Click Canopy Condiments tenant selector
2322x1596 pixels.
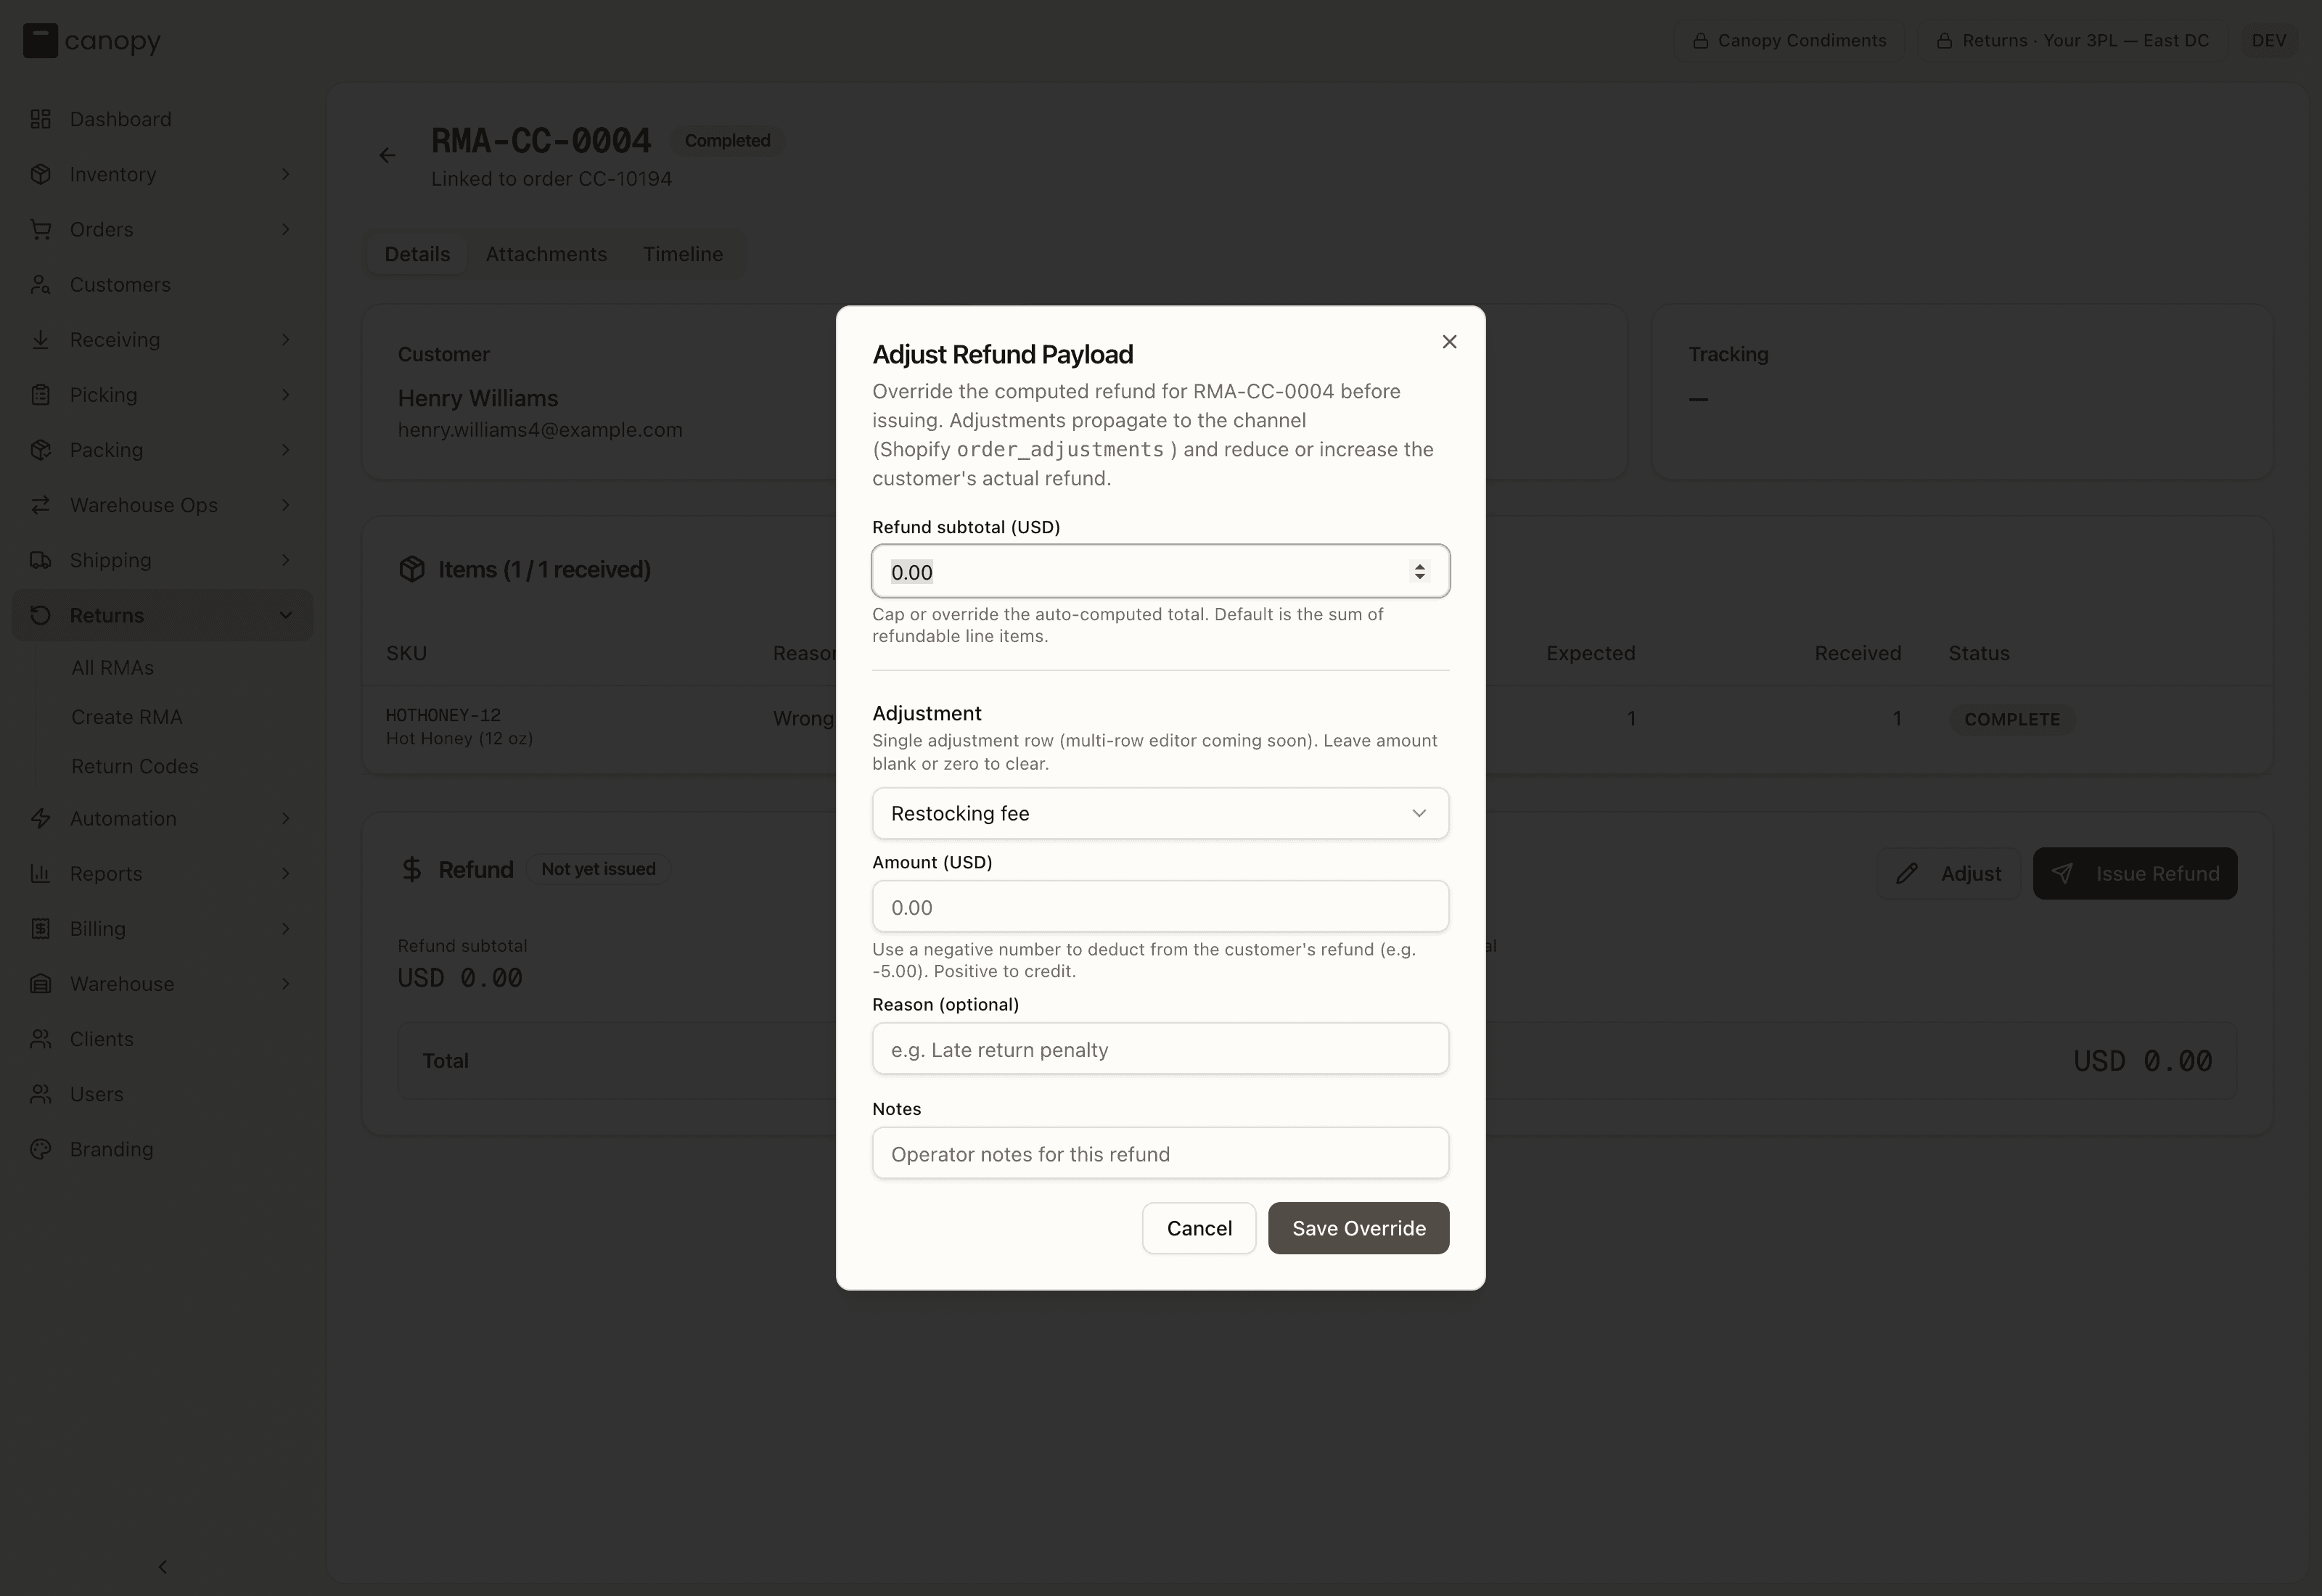click(x=1789, y=41)
